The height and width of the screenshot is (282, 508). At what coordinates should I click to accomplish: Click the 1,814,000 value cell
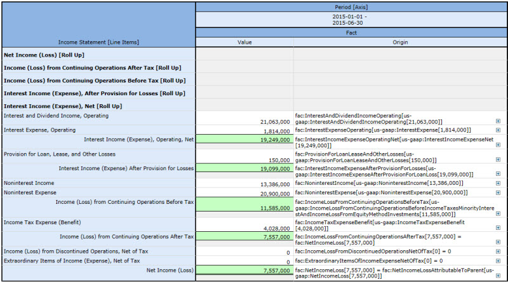[244, 130]
